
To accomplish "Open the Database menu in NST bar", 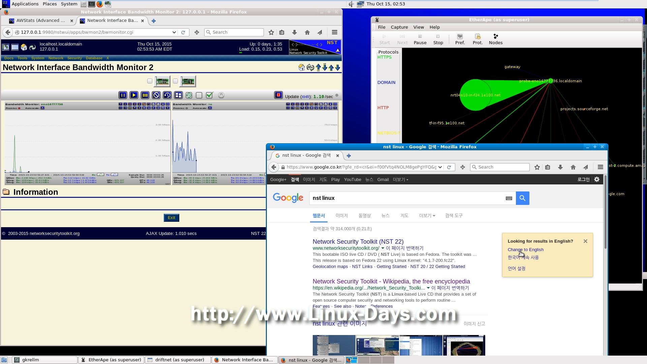I will click(x=94, y=58).
